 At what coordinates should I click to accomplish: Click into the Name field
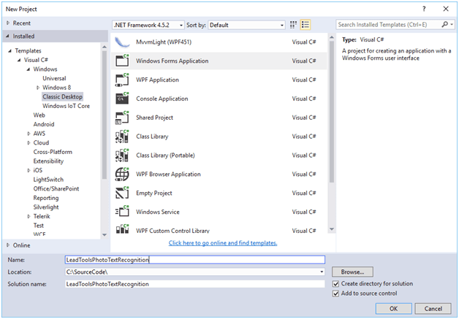(x=195, y=260)
